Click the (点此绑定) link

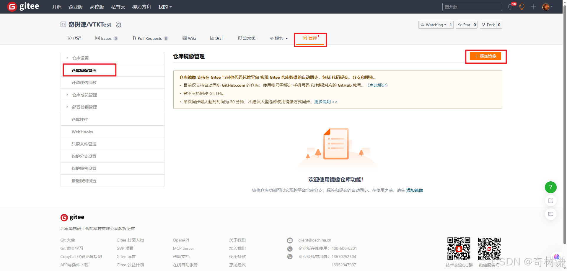[378, 85]
